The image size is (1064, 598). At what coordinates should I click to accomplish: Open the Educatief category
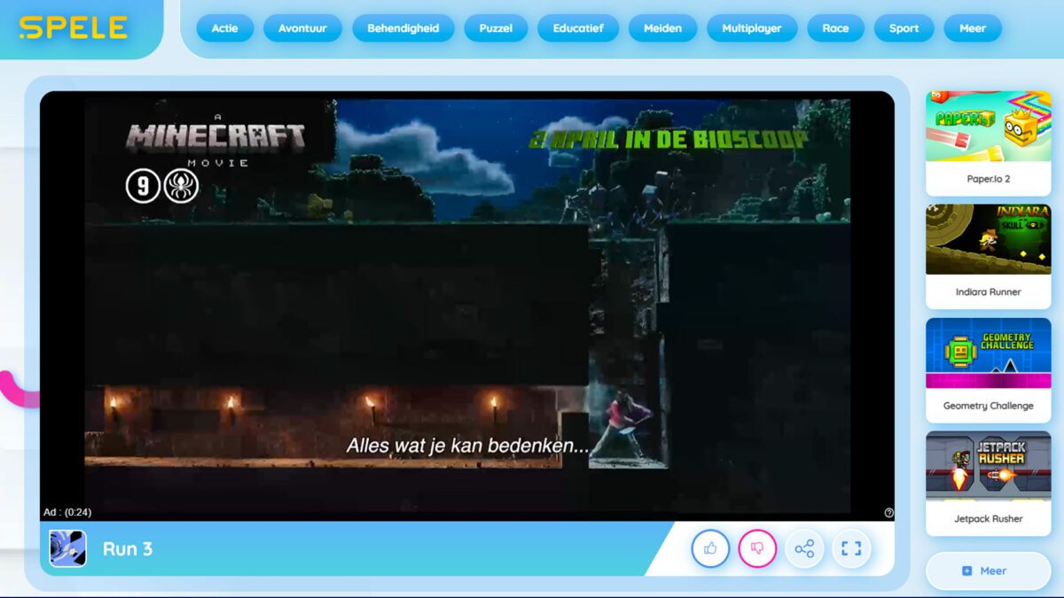pyautogui.click(x=578, y=28)
